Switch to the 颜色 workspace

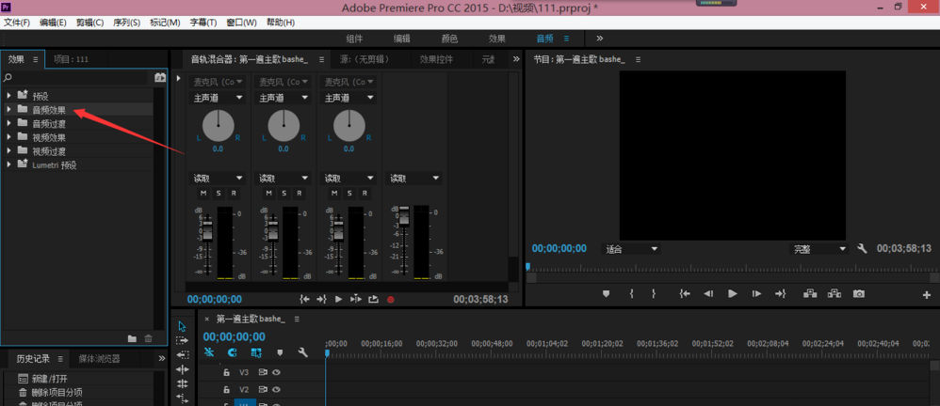click(x=449, y=39)
